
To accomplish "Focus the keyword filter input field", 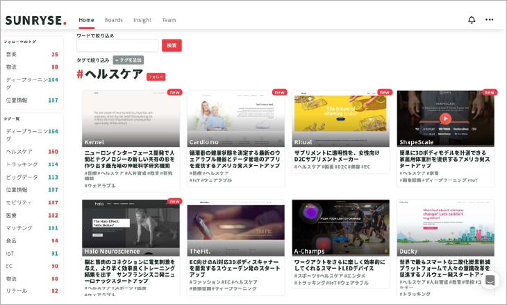I will point(117,46).
